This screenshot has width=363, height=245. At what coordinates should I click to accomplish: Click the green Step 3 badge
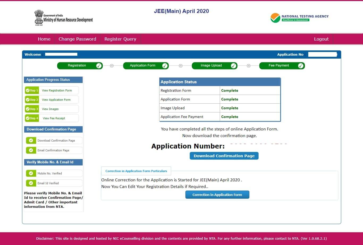32,109
